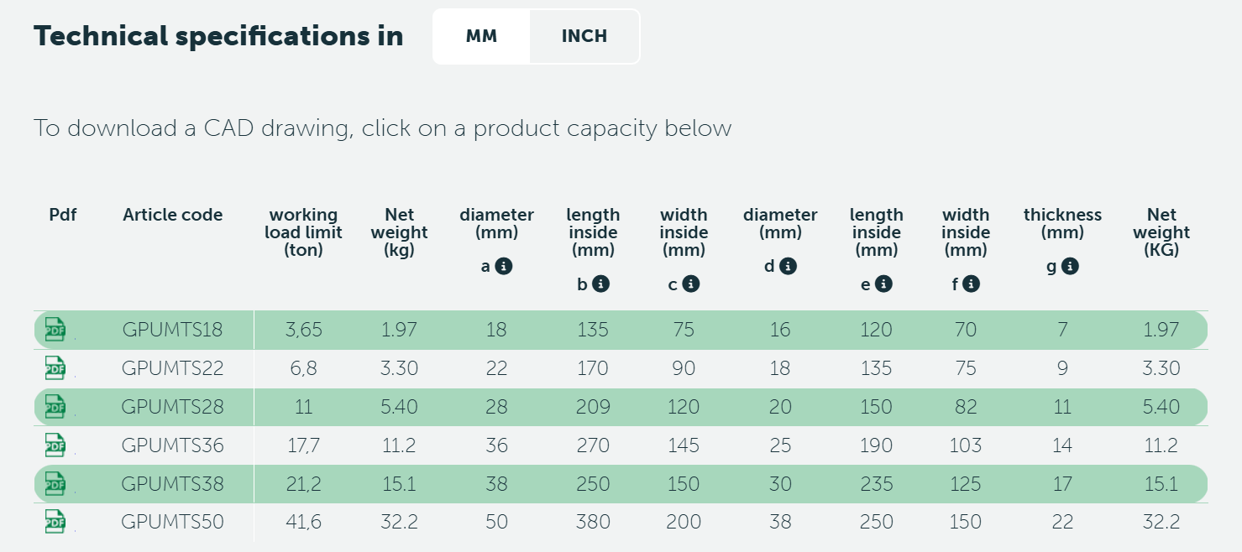Viewport: 1242px width, 552px height.
Task: Click the 41,6 ton product capacity
Action: click(x=304, y=522)
